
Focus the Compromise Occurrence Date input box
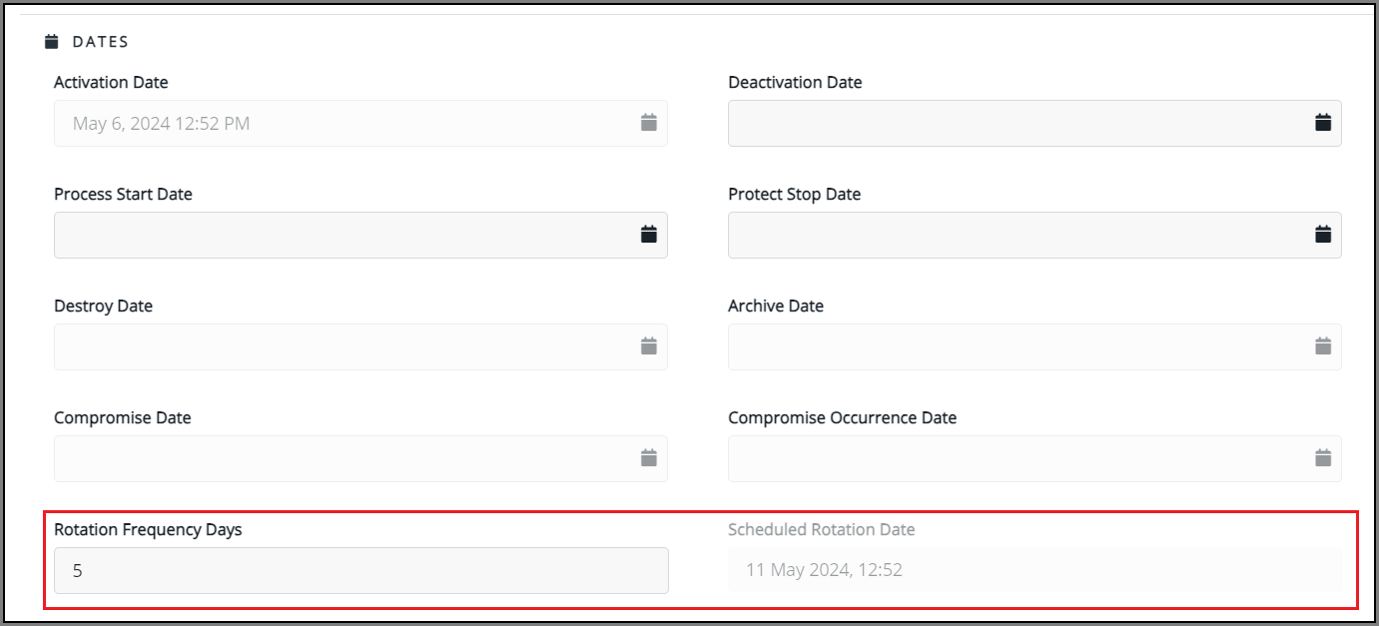[1014, 459]
